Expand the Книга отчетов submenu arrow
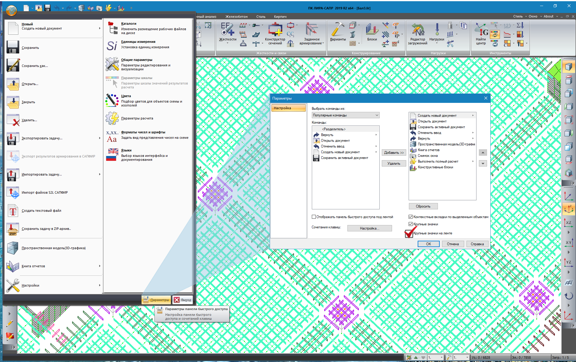576x362 pixels. [x=100, y=266]
